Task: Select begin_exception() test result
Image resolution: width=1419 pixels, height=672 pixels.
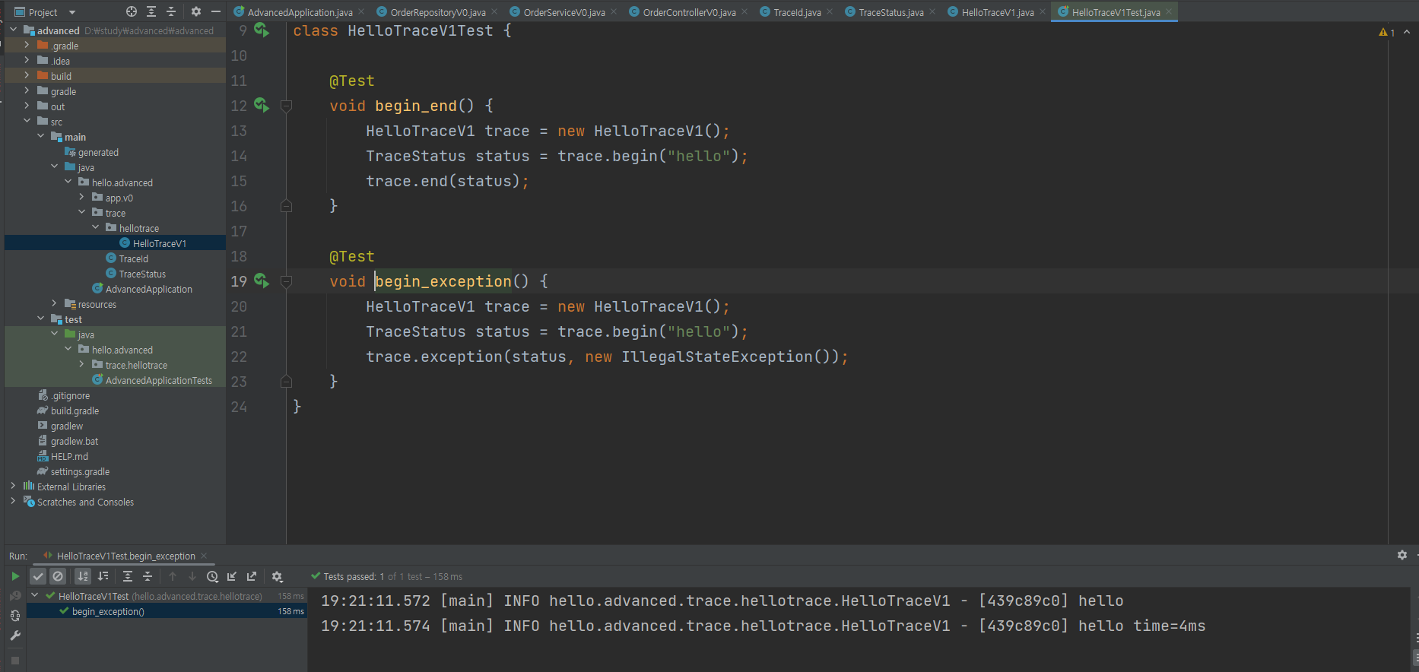Action: (x=167, y=611)
